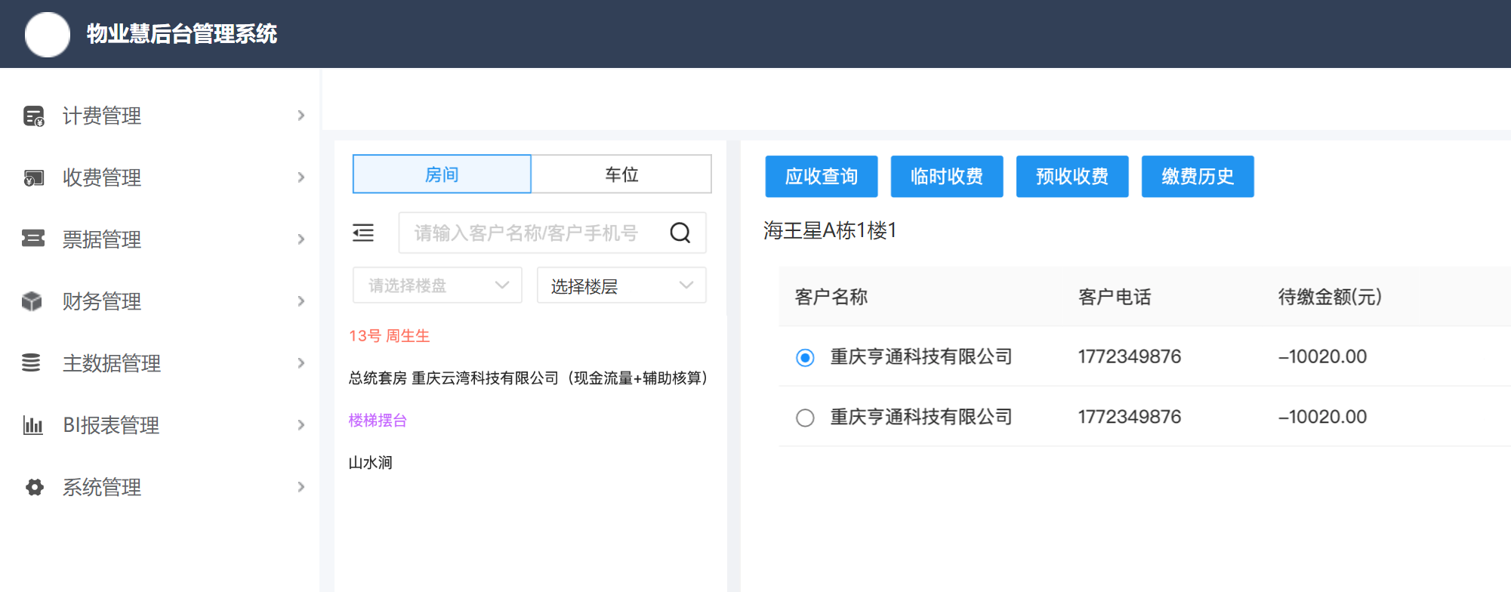This screenshot has width=1511, height=592.
Task: Open the 票据管理 menu label
Action: coord(102,239)
